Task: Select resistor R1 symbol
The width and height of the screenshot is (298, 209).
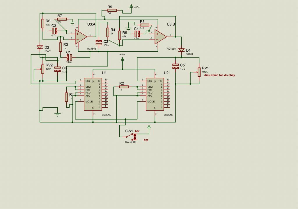Action: [66, 97]
